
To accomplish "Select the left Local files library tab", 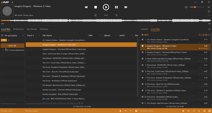I will click(6, 29).
